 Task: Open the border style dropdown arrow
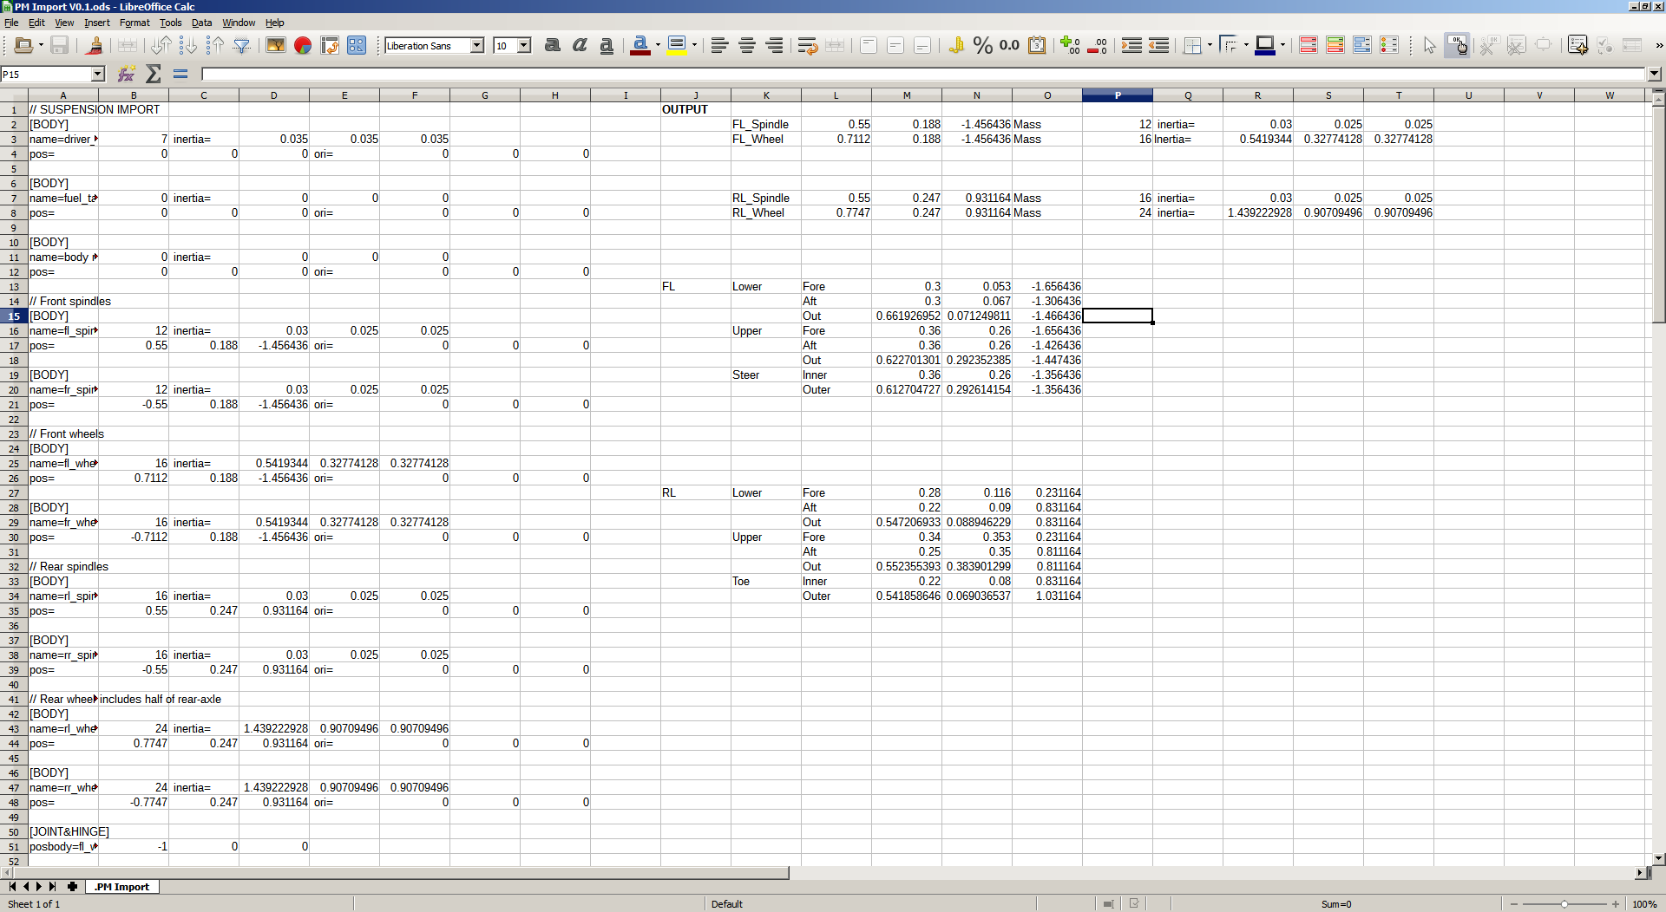pos(1246,45)
